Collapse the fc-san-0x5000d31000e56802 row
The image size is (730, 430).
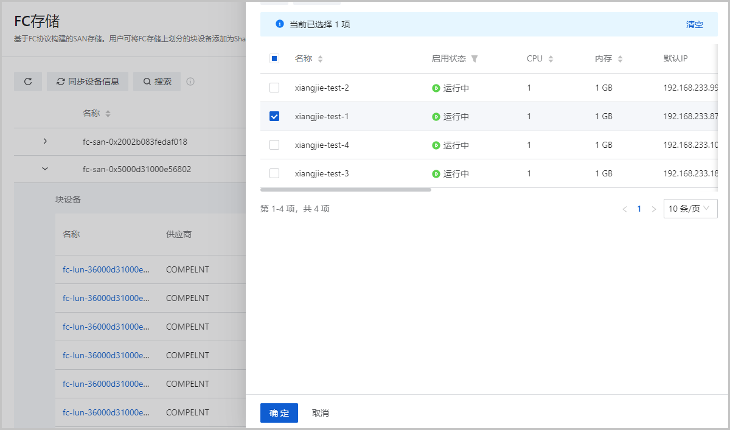[45, 169]
